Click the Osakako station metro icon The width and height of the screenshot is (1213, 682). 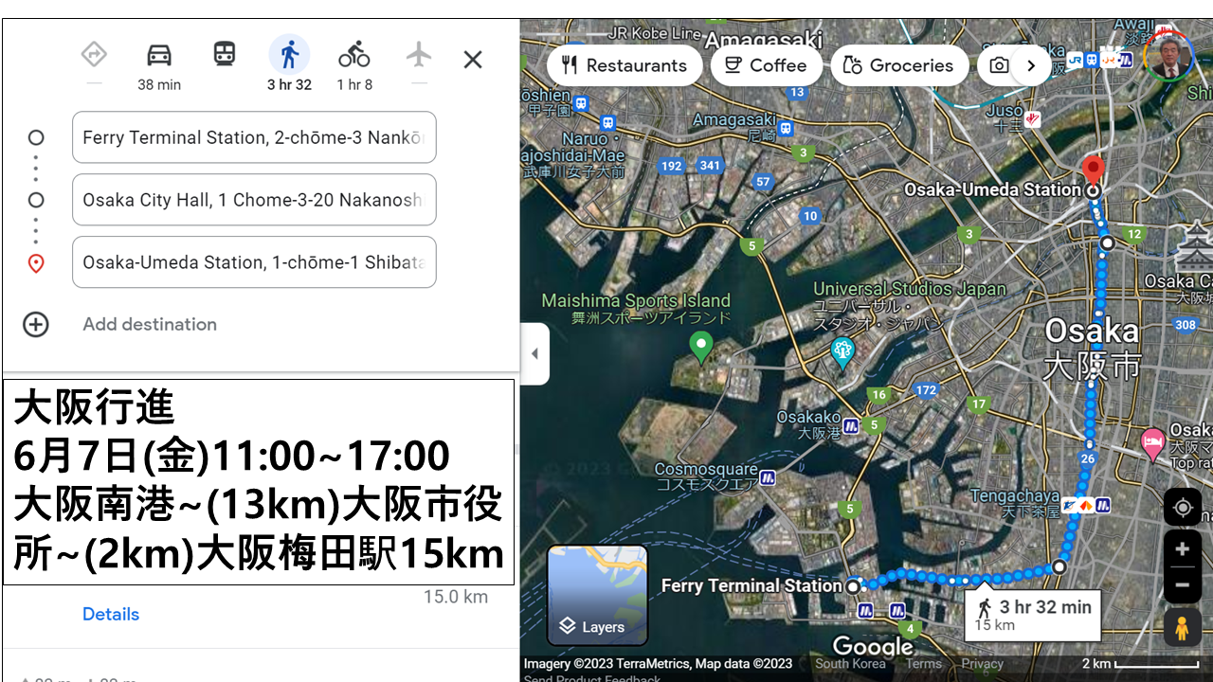851,426
